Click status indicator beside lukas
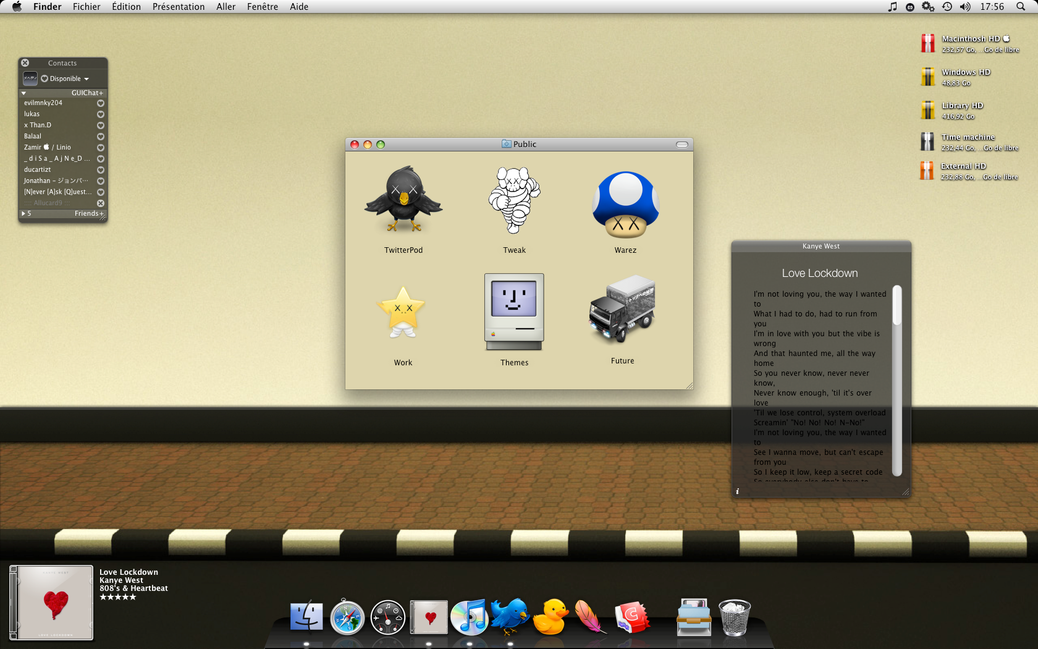The height and width of the screenshot is (649, 1038). 101,114
